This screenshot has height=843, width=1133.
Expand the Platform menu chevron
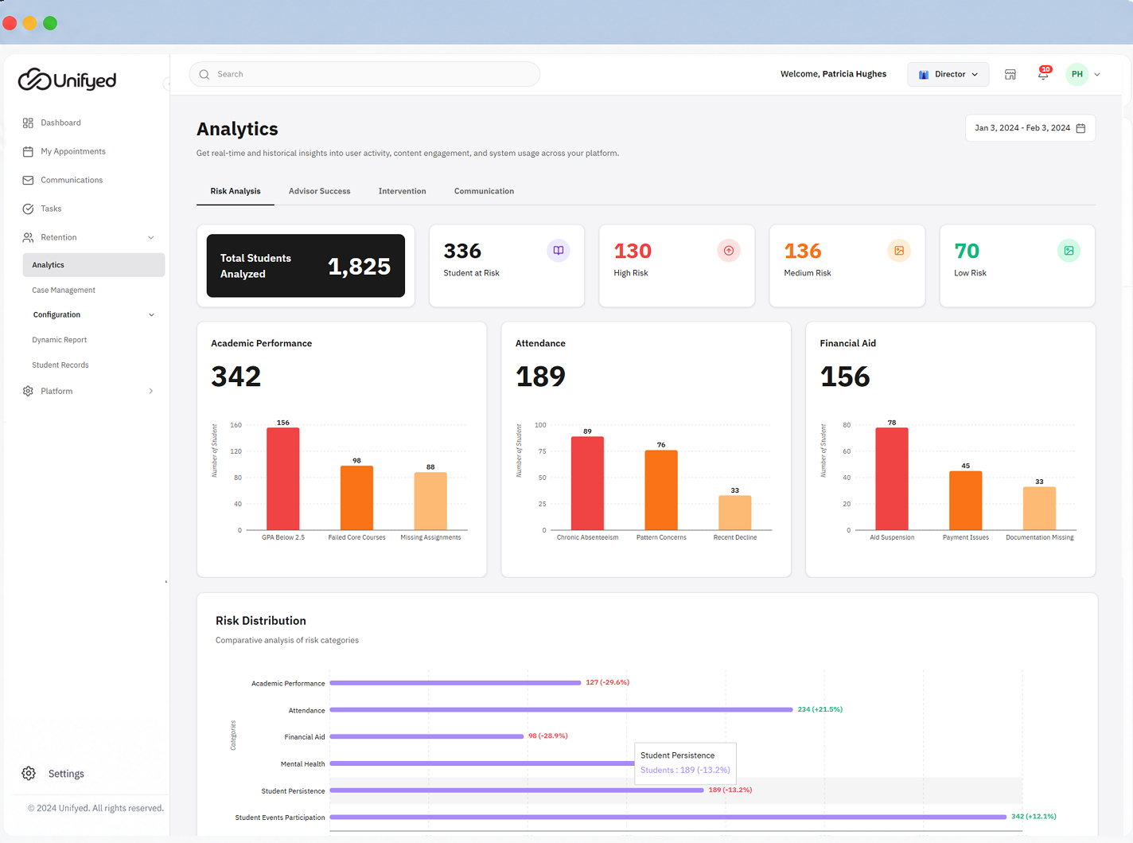(151, 391)
